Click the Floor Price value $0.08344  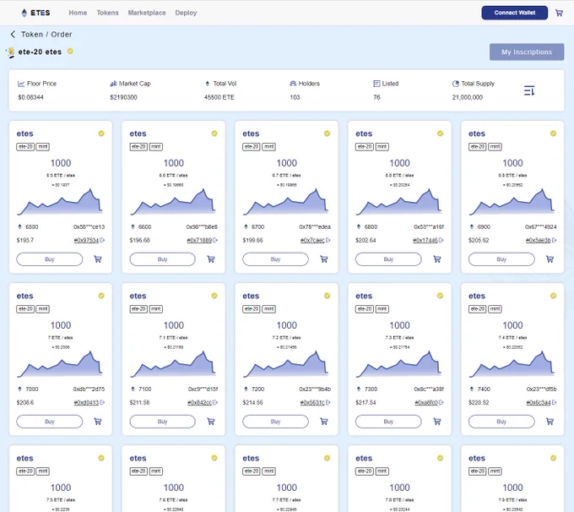pyautogui.click(x=30, y=97)
